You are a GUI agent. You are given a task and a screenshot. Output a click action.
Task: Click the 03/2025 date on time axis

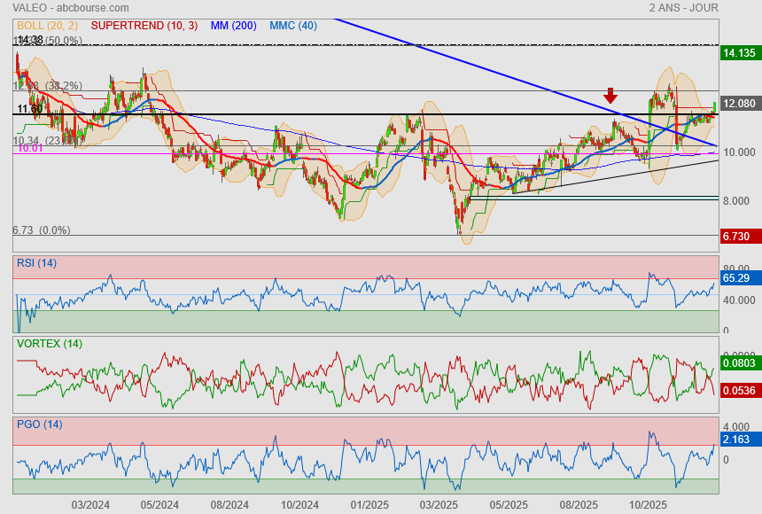tap(439, 504)
